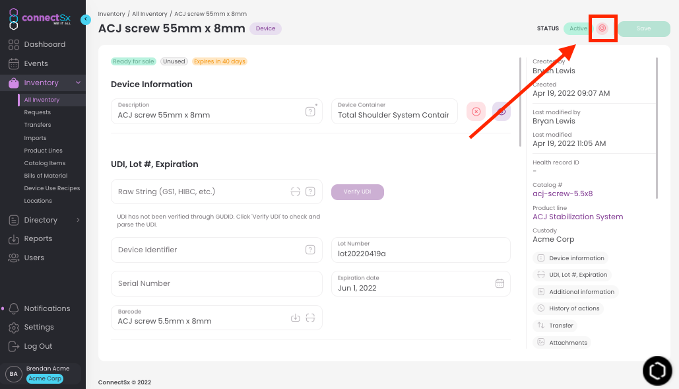Click the barcode scan icon in Raw String field

pos(296,191)
